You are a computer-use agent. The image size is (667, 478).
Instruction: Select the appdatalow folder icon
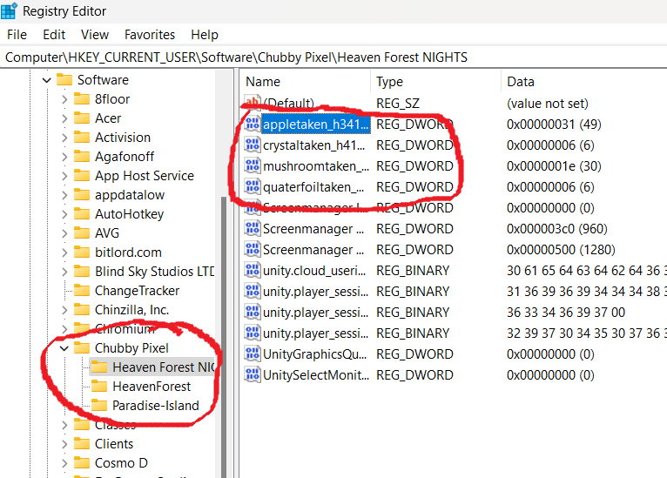coord(82,194)
